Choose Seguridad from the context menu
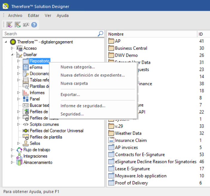The image size is (210, 196). 93,114
